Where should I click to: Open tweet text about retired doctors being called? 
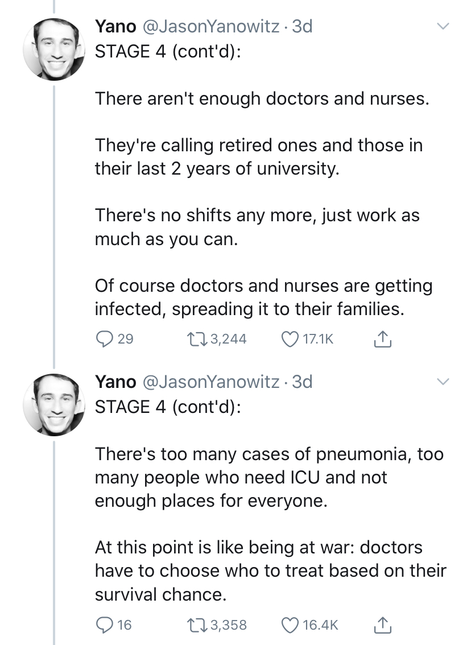(x=258, y=157)
